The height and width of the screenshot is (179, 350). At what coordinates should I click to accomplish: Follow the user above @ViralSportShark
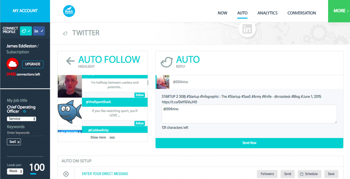[140, 95]
